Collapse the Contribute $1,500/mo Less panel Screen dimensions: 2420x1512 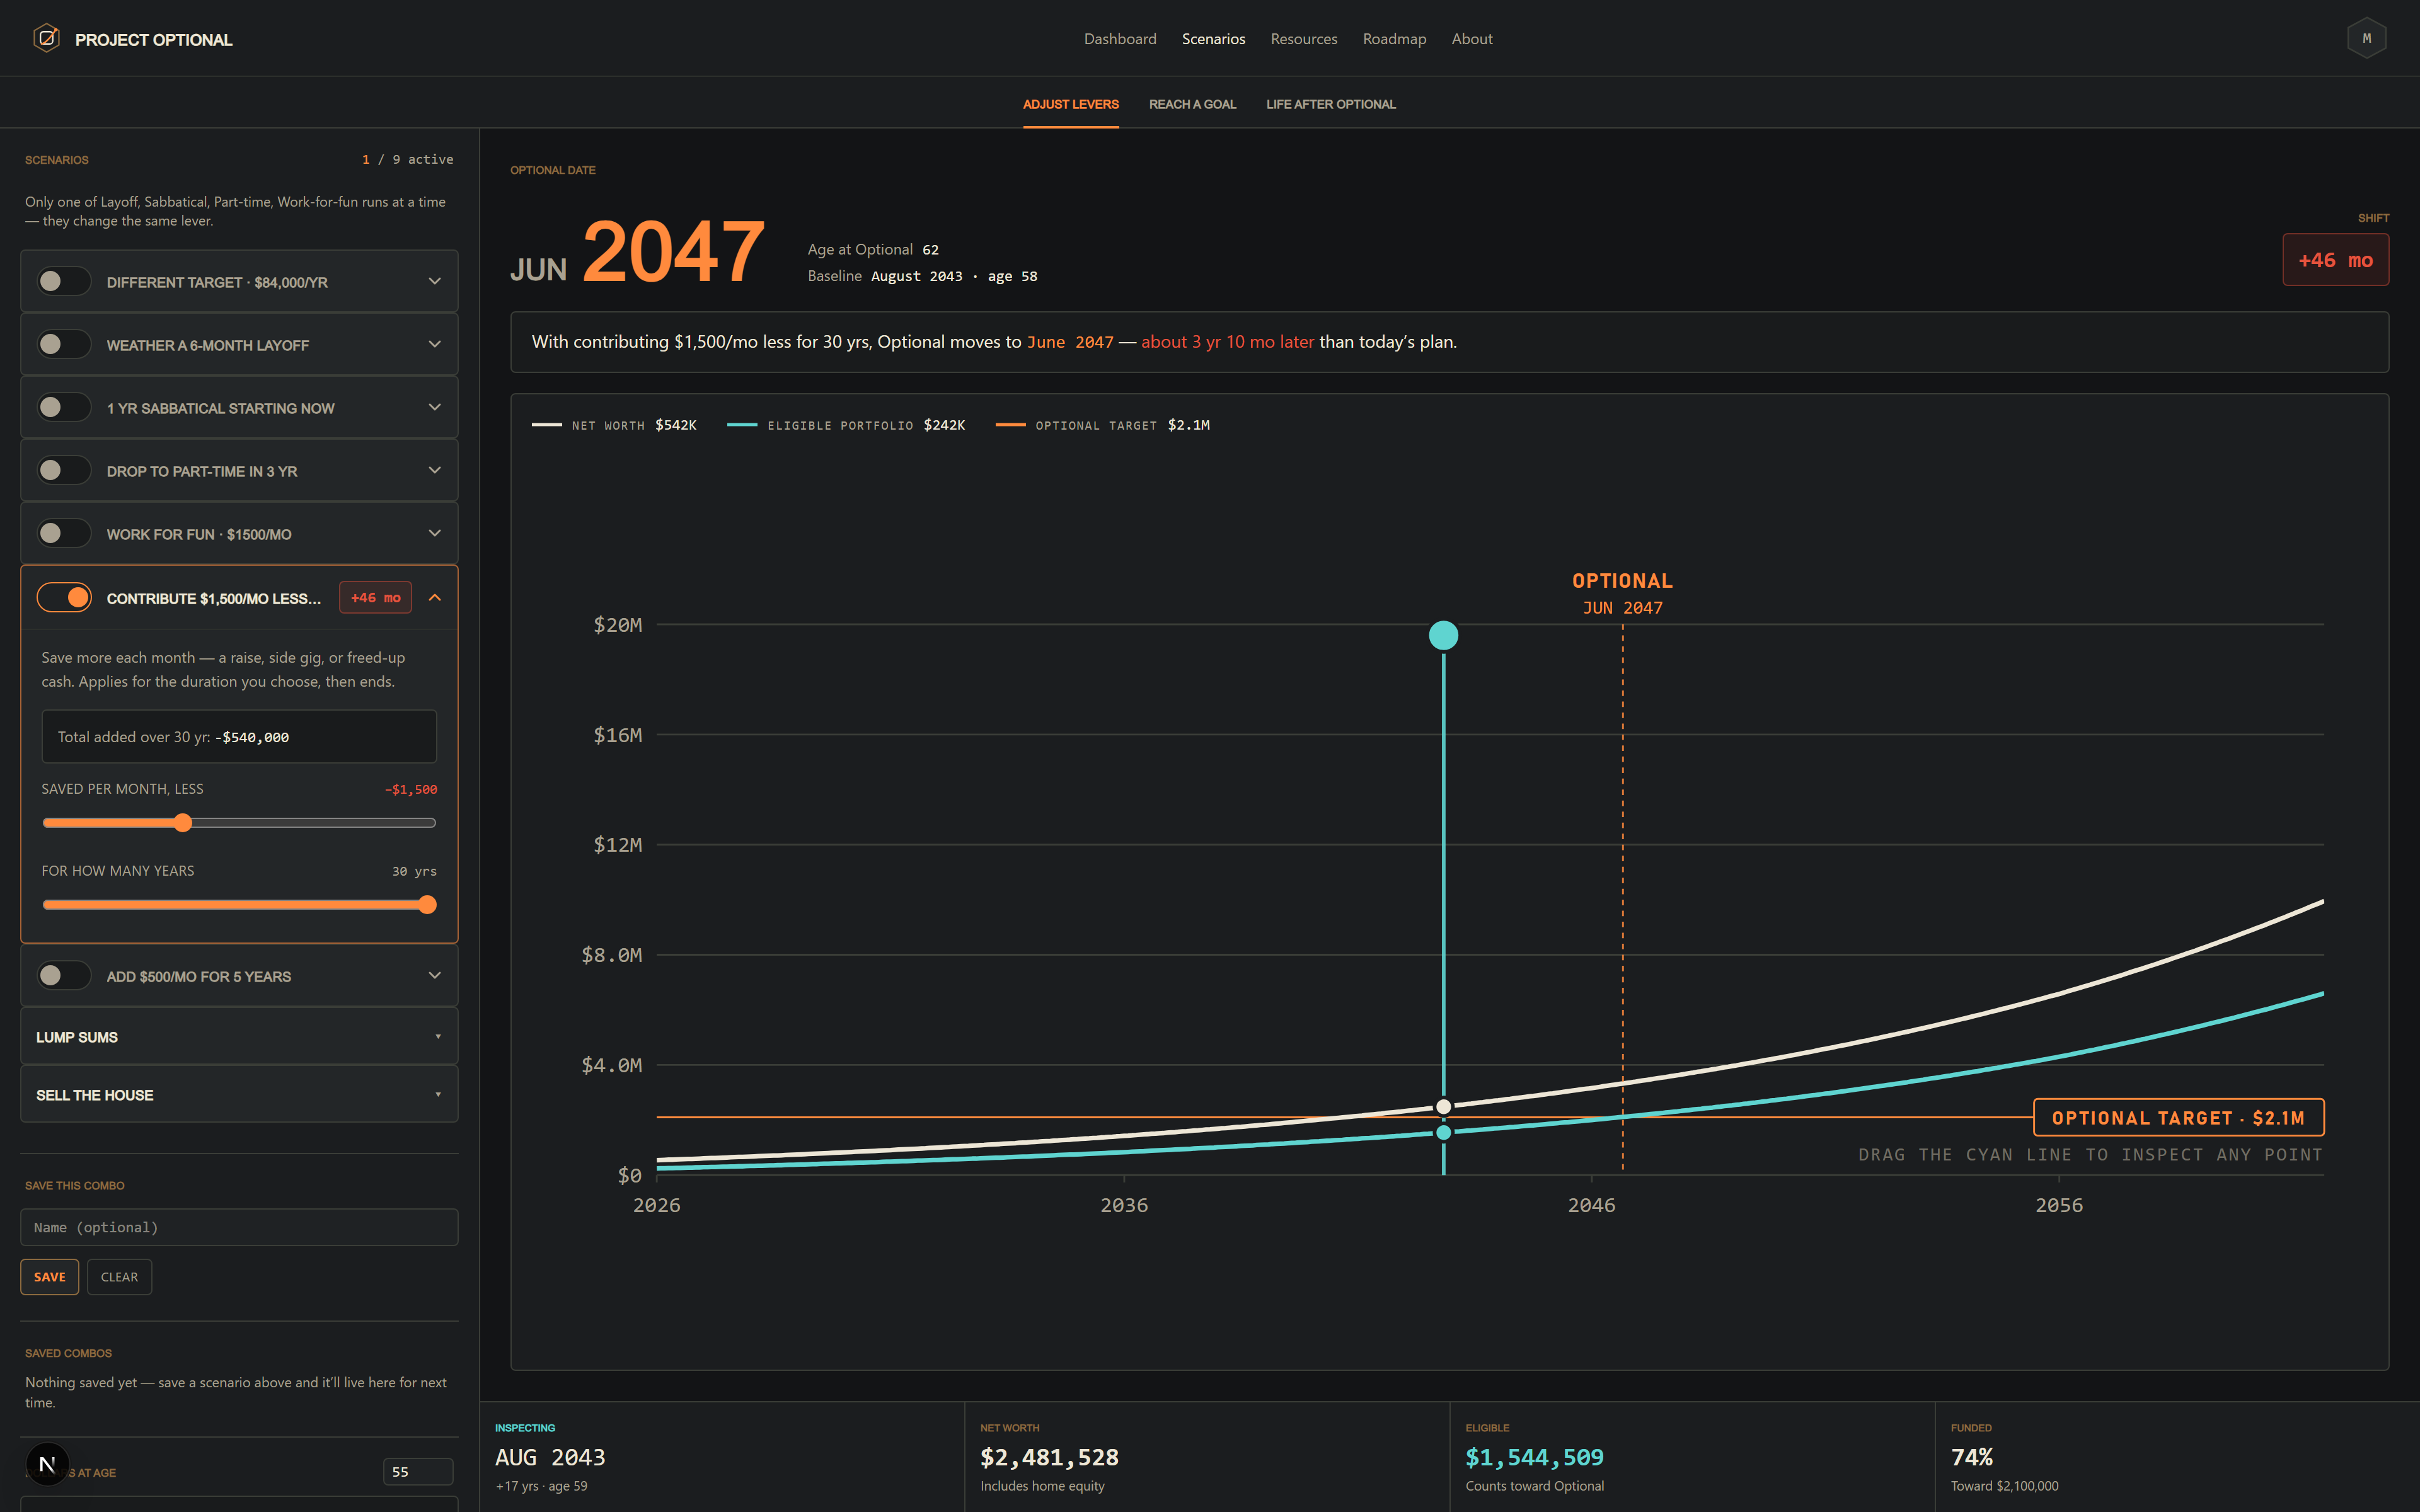(435, 598)
